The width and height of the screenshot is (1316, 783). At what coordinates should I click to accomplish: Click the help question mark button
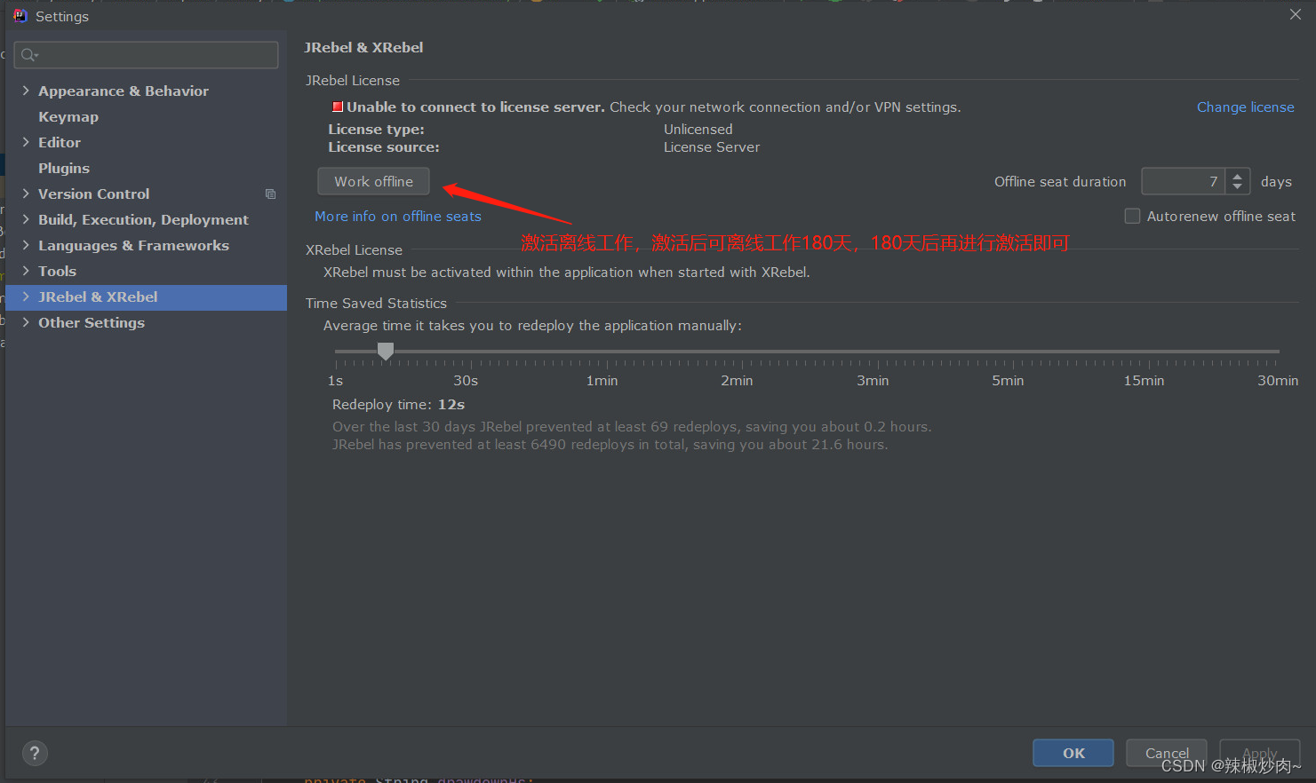(35, 754)
